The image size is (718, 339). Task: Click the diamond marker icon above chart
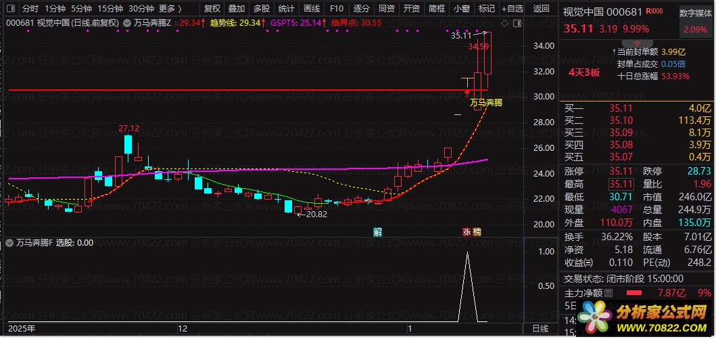[504, 24]
